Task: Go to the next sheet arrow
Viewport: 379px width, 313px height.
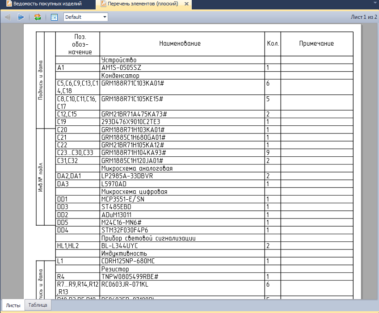Action: [x=21, y=17]
